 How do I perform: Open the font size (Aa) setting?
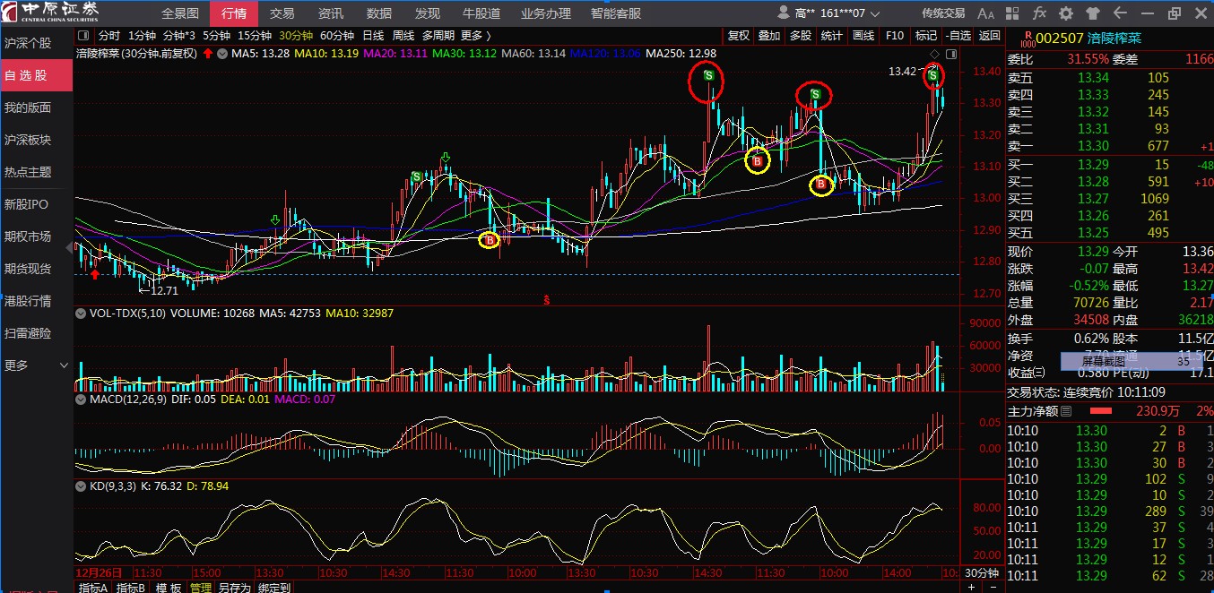[985, 13]
